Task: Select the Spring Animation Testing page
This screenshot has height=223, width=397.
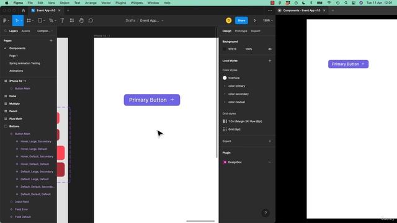Action: tap(25, 63)
